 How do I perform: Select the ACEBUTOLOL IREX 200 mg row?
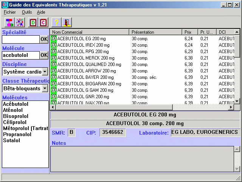tap(142, 45)
